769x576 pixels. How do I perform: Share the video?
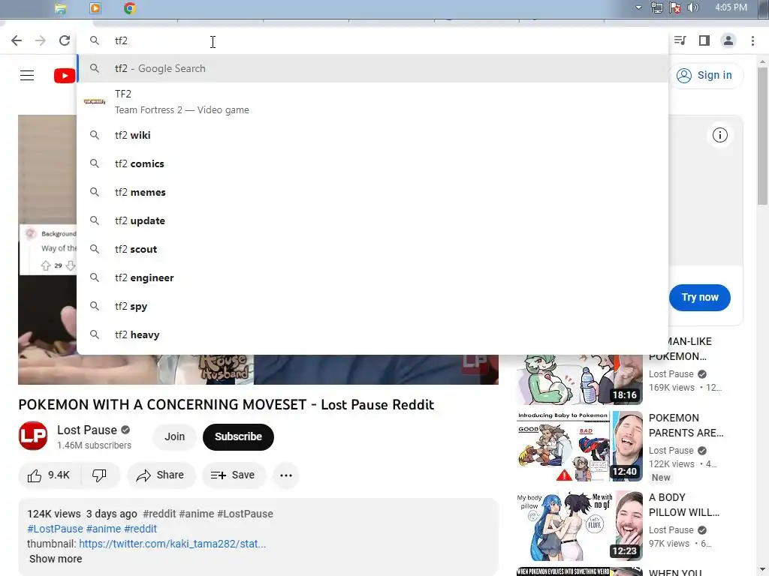[x=161, y=475]
